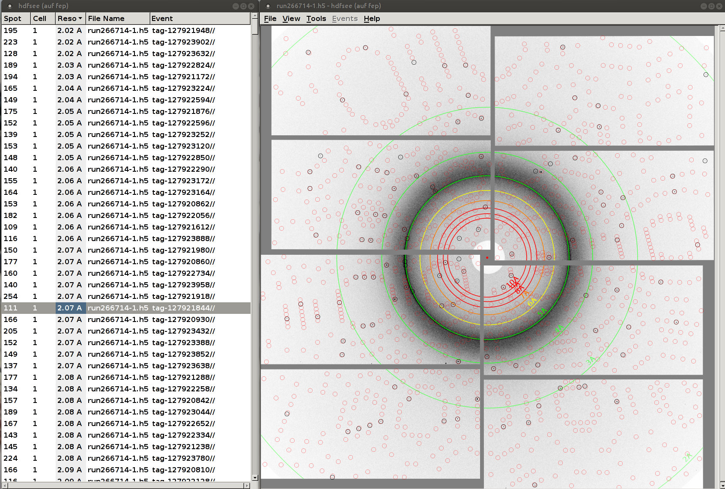Viewport: 725px width, 489px height.
Task: Open the Events menu
Action: [x=345, y=18]
